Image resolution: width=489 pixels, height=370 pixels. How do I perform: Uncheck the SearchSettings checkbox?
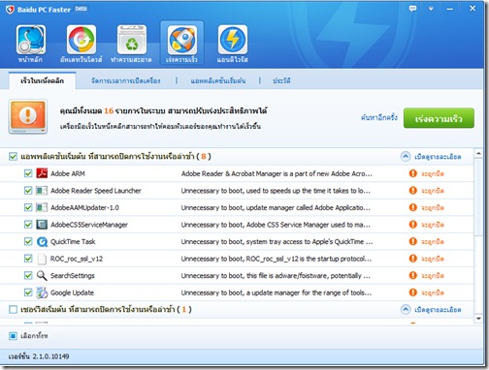[x=28, y=275]
